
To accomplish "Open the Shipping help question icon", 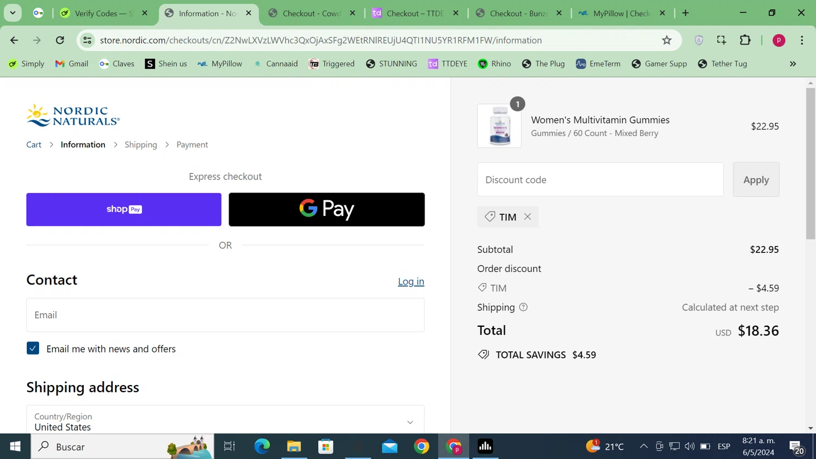I will 523,307.
